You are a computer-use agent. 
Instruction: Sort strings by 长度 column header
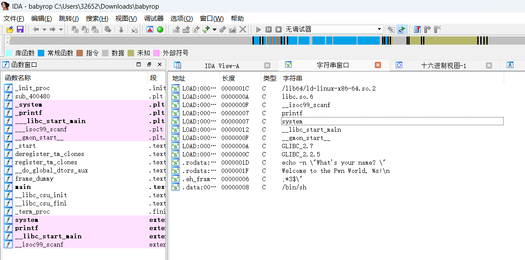pos(240,78)
